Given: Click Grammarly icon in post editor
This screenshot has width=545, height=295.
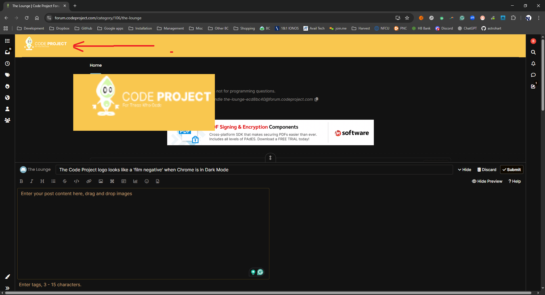Looking at the screenshot, I should pyautogui.click(x=260, y=272).
